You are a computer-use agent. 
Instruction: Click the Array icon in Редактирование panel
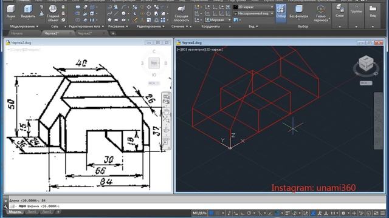163,20
